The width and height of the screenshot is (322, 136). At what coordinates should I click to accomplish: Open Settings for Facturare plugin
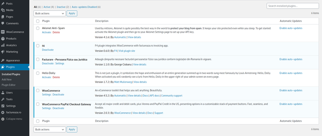point(60,63)
